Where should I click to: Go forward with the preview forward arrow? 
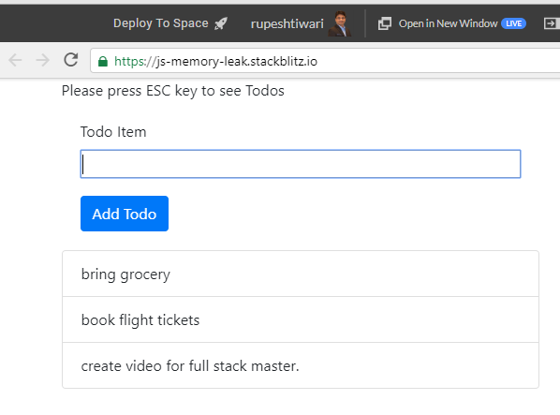coord(43,60)
